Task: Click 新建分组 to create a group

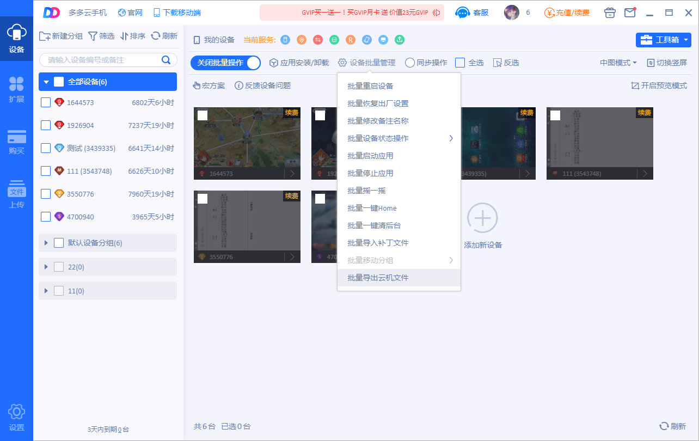Action: pyautogui.click(x=61, y=36)
